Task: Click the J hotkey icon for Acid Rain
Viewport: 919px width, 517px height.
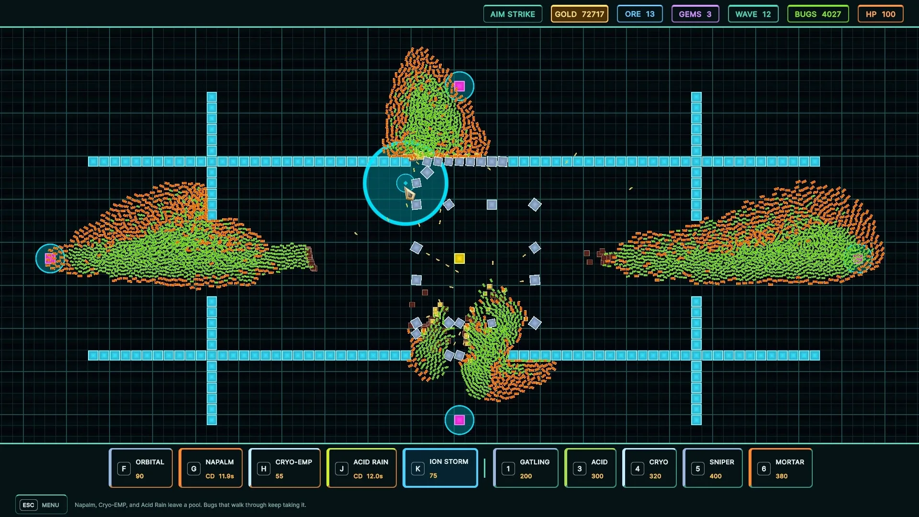Action: (342, 469)
